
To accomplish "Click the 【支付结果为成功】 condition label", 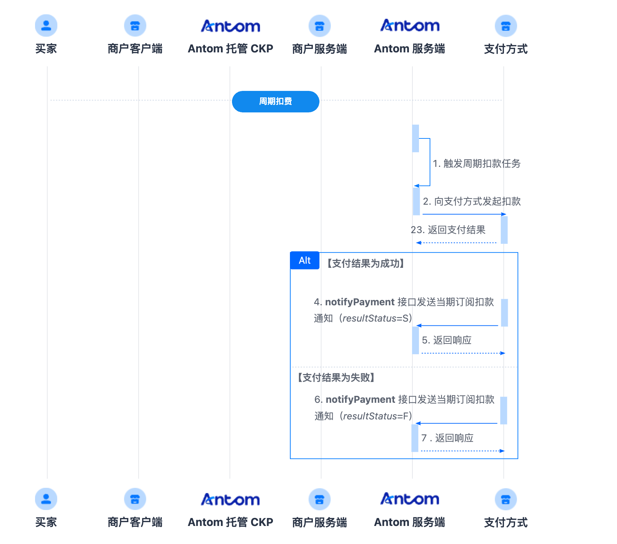I will 366,264.
